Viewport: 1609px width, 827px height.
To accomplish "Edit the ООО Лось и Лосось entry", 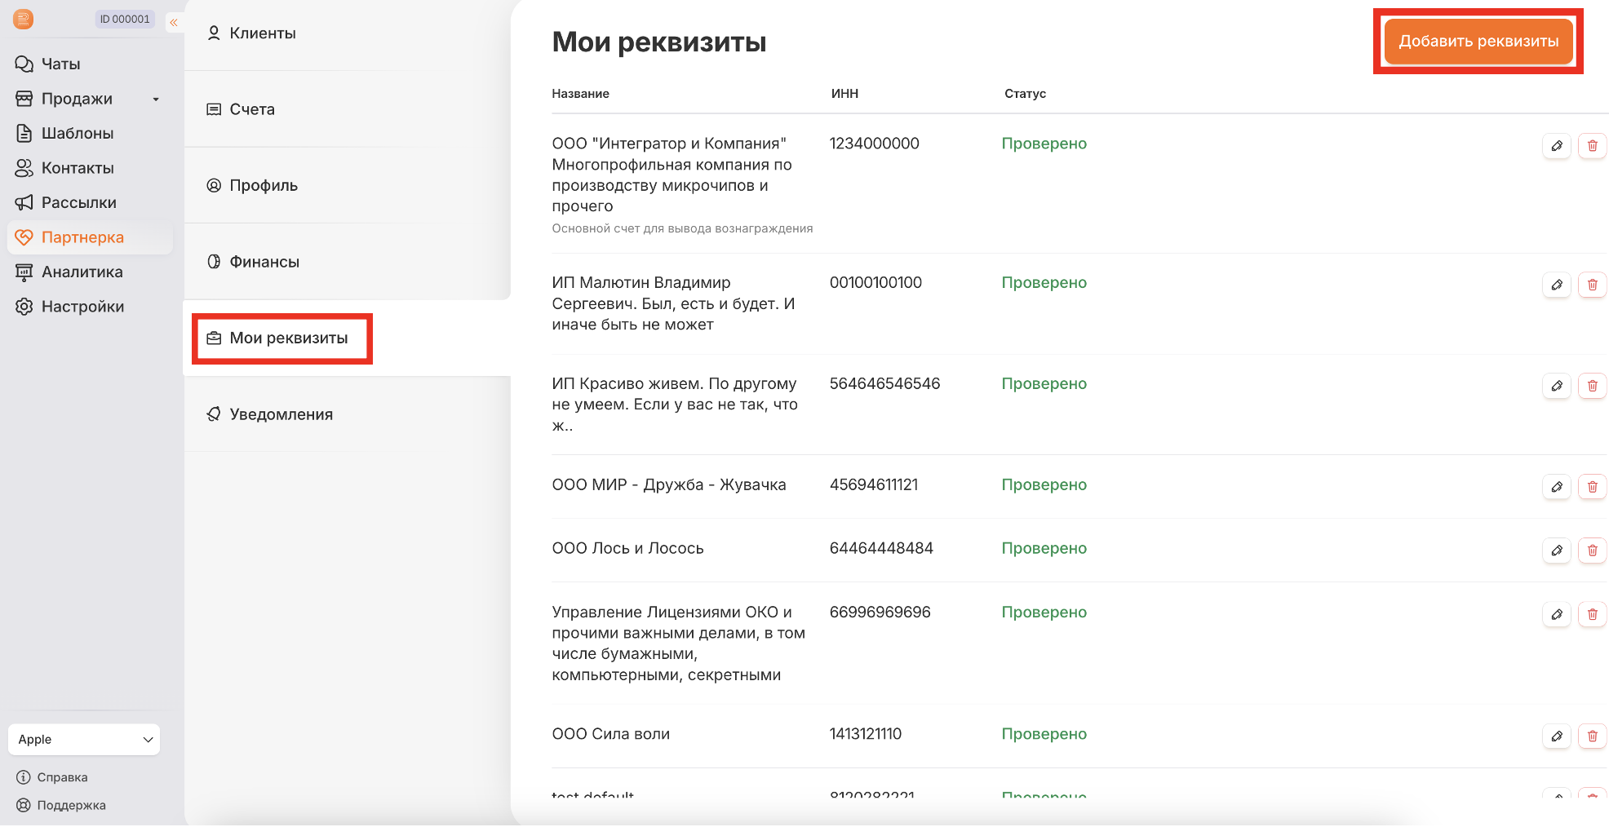I will 1556,551.
